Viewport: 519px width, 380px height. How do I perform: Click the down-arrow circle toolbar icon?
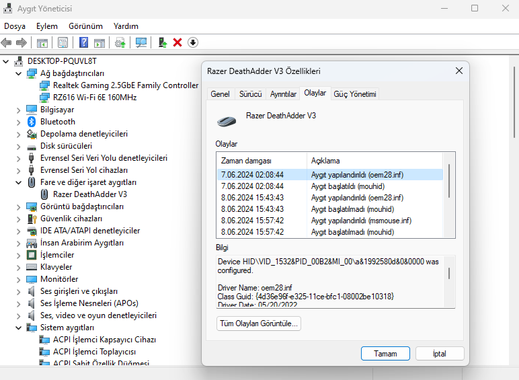click(193, 42)
